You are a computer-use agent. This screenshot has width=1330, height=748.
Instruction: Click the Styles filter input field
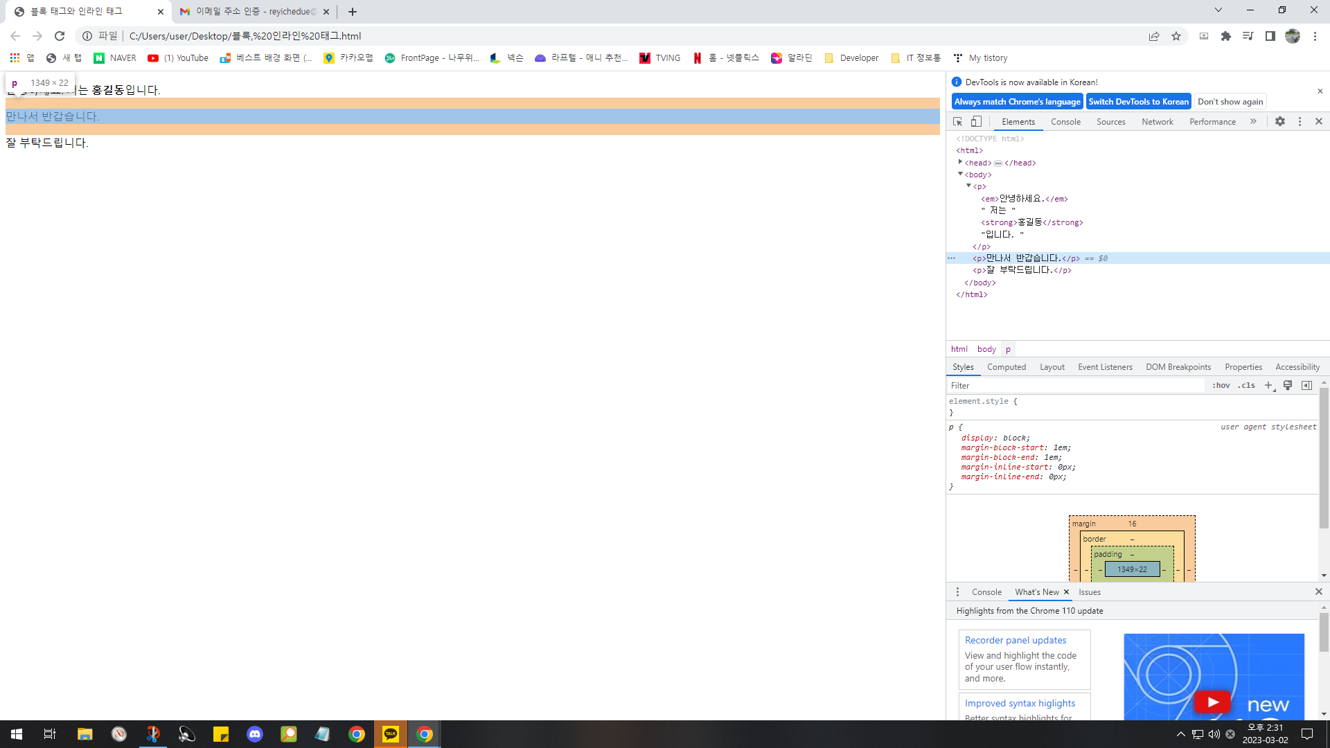point(1074,386)
